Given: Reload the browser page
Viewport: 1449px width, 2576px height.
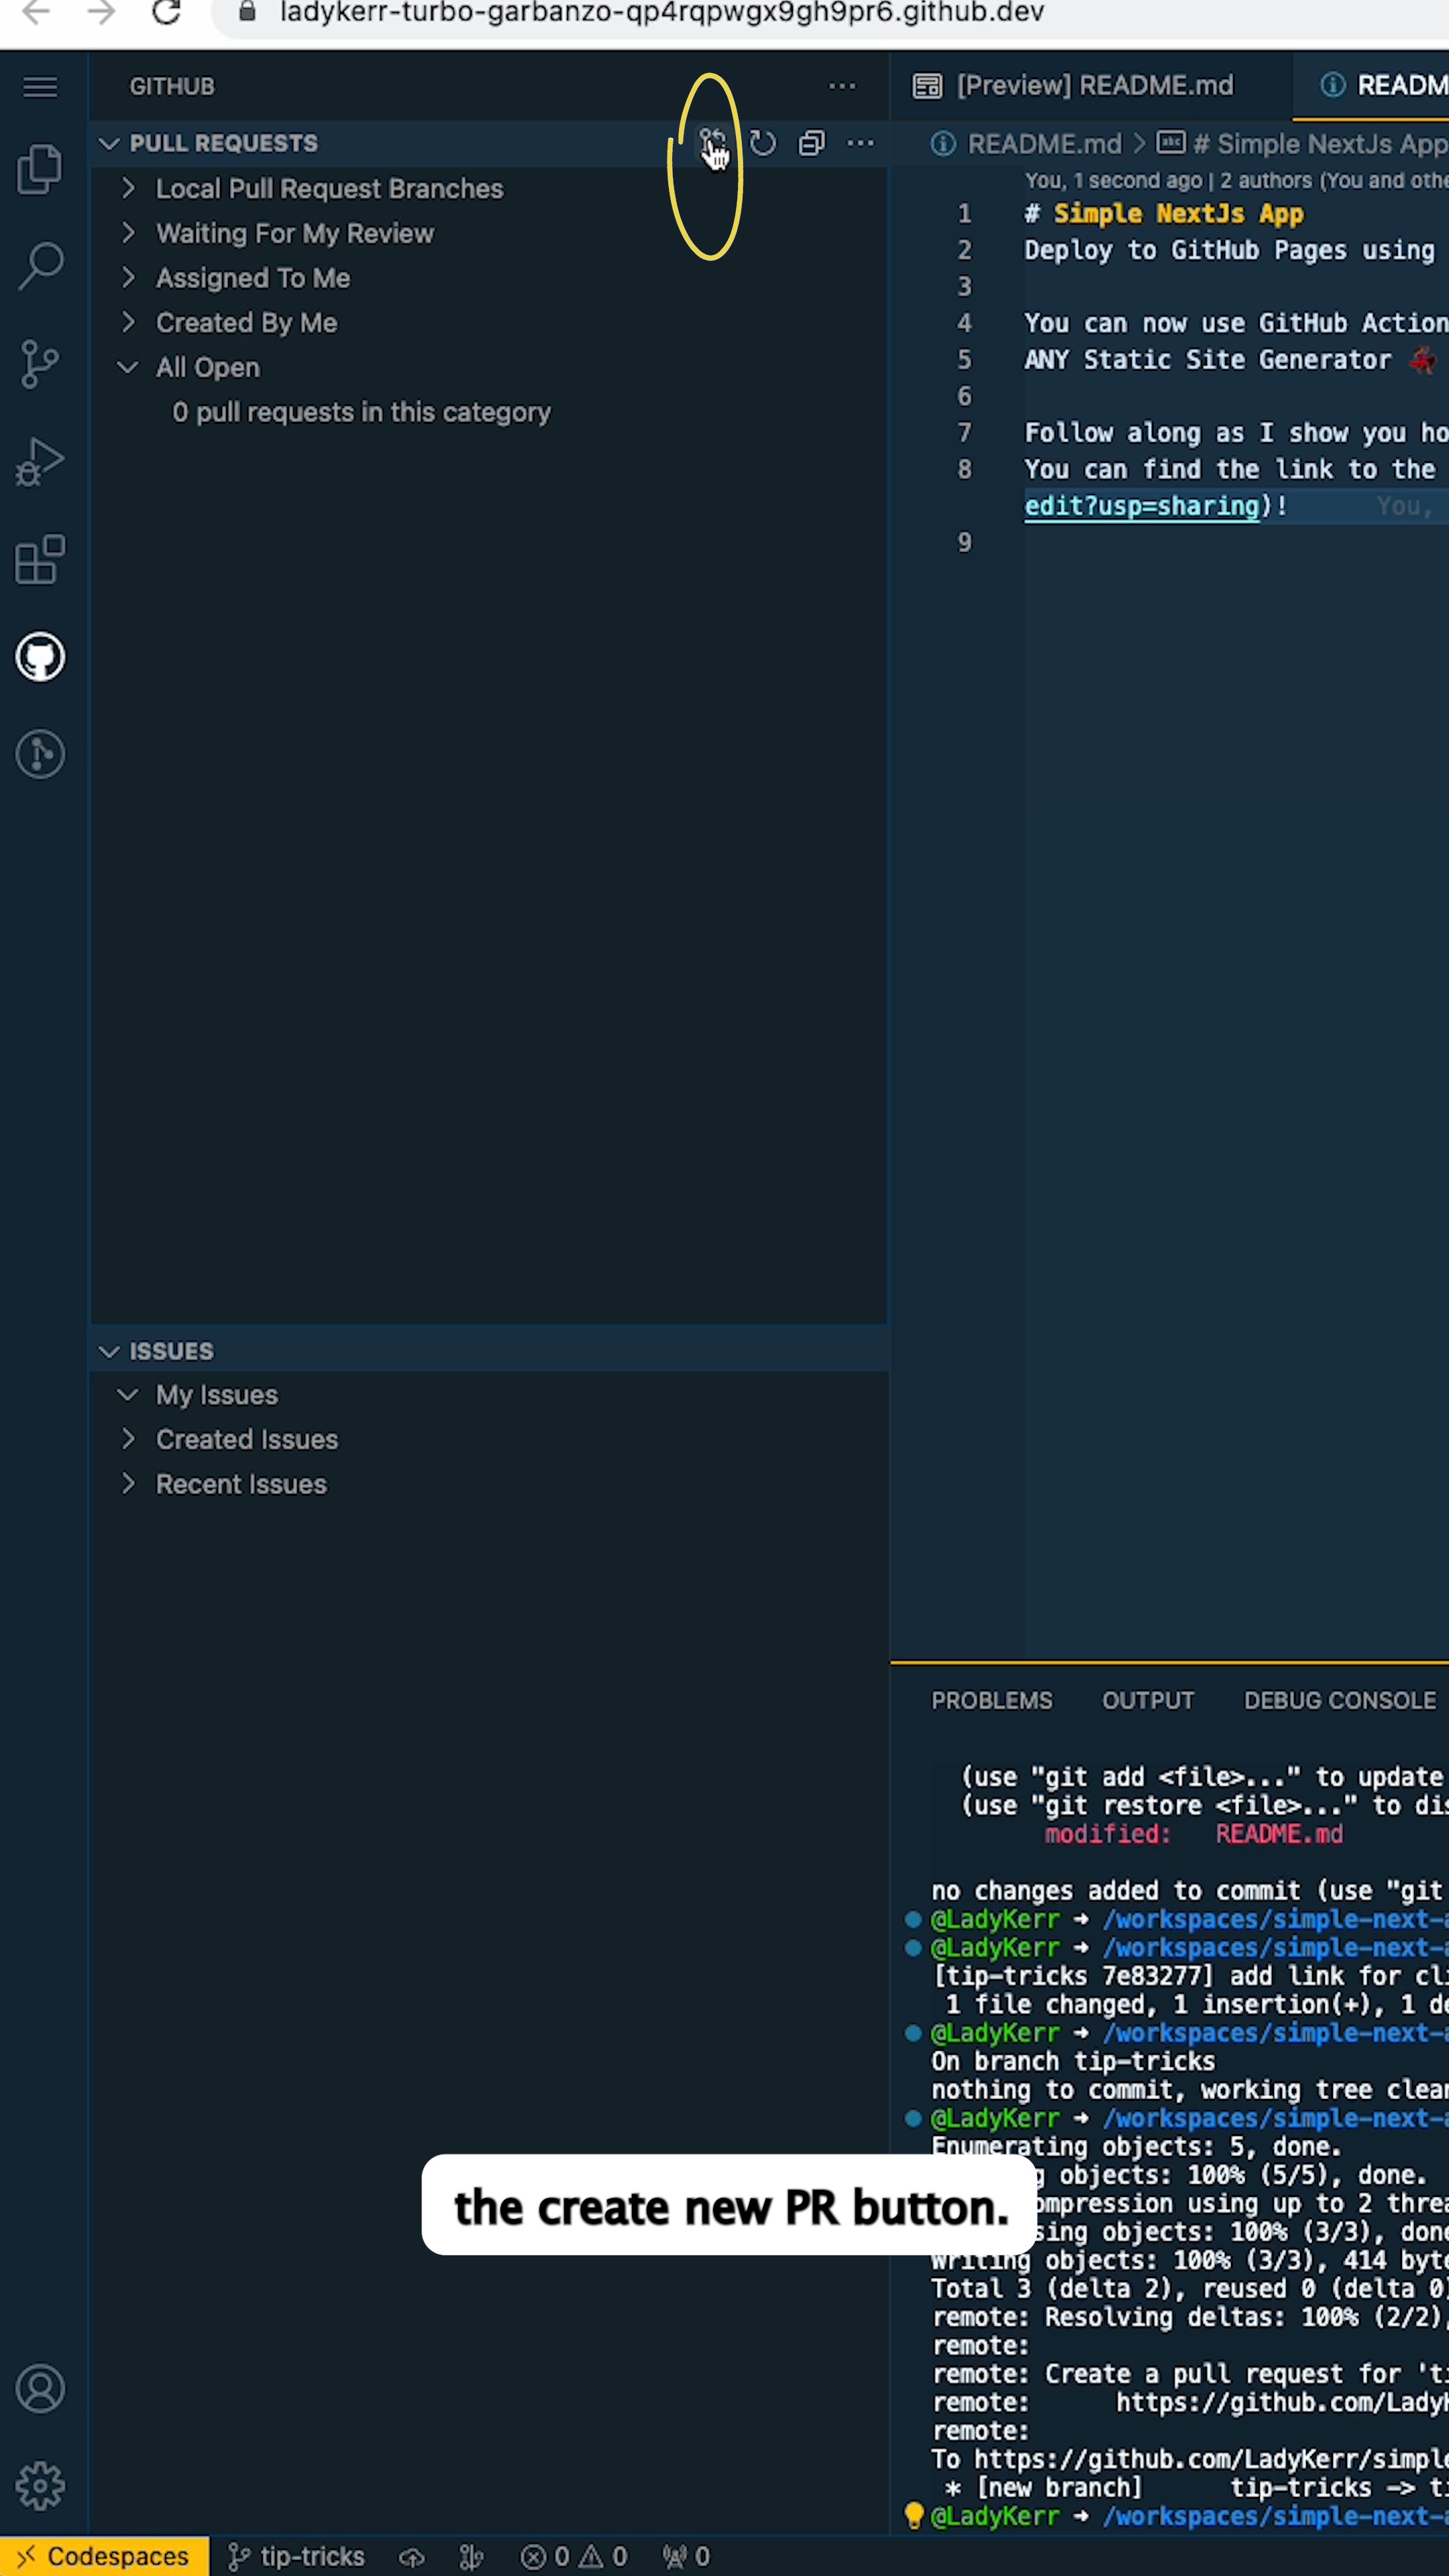Looking at the screenshot, I should pyautogui.click(x=166, y=14).
